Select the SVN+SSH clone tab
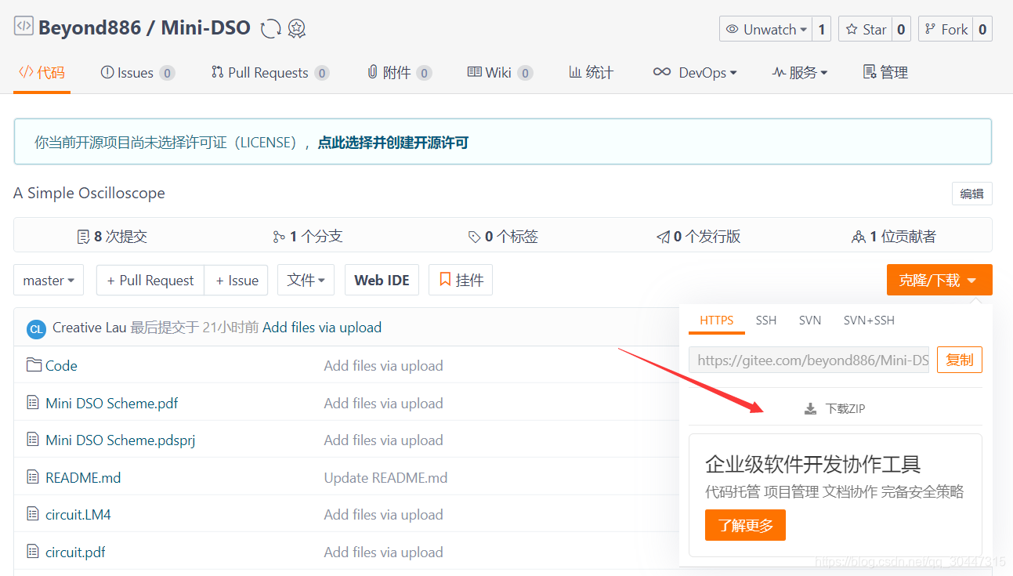 click(x=869, y=320)
